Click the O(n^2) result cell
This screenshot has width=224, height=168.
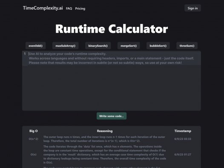coord(33,139)
